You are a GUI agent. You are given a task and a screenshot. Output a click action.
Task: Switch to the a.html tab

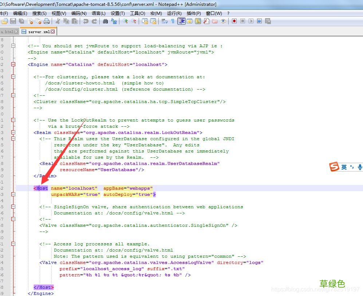click(7, 32)
